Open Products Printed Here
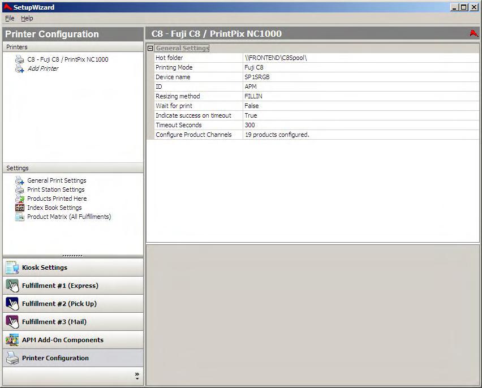Viewport: 482px width, 388px height. pyautogui.click(x=57, y=199)
